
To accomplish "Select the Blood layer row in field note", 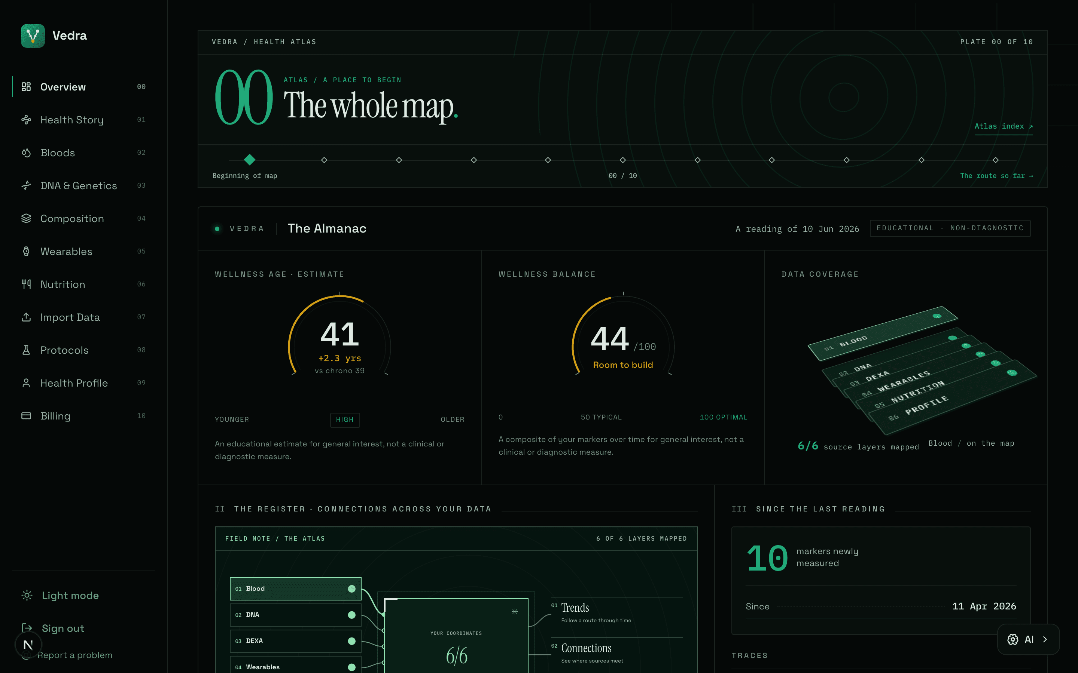I will click(x=295, y=589).
